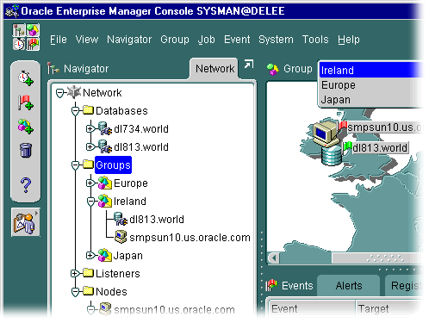Collapse the Ireland group node
Image resolution: width=429 pixels, height=323 pixels.
(90, 202)
